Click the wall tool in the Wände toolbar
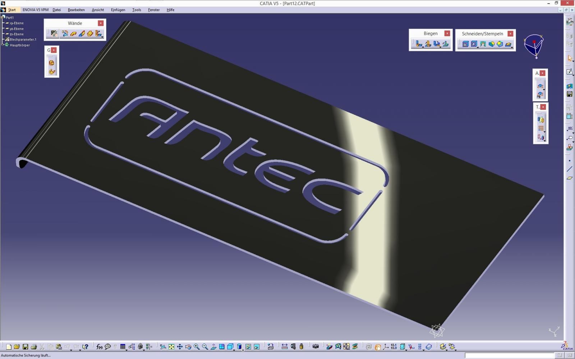575x359 pixels. click(73, 34)
